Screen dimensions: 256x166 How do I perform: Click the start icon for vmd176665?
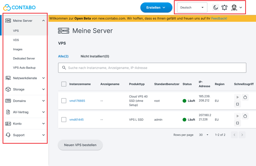tap(237, 97)
